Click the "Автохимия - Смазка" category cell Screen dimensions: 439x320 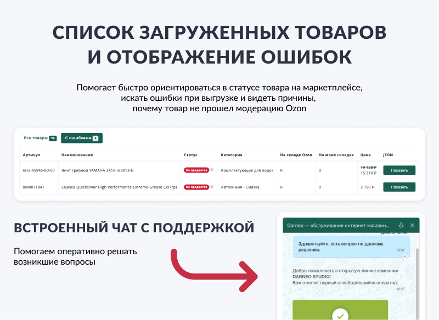(241, 187)
